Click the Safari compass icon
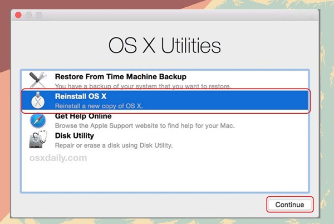Screen dimensions: 334x224 click(x=38, y=120)
